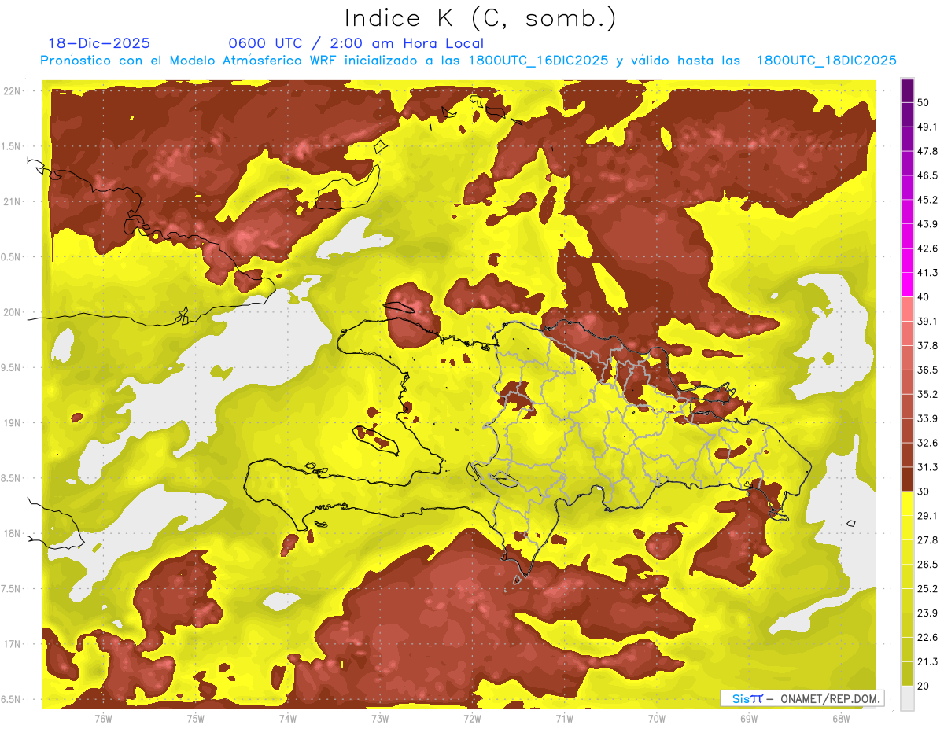Viewport: 944px width, 729px height.
Task: Click the "1800UTC_18DIC2025" valid-until timestamp
Action: click(x=827, y=61)
